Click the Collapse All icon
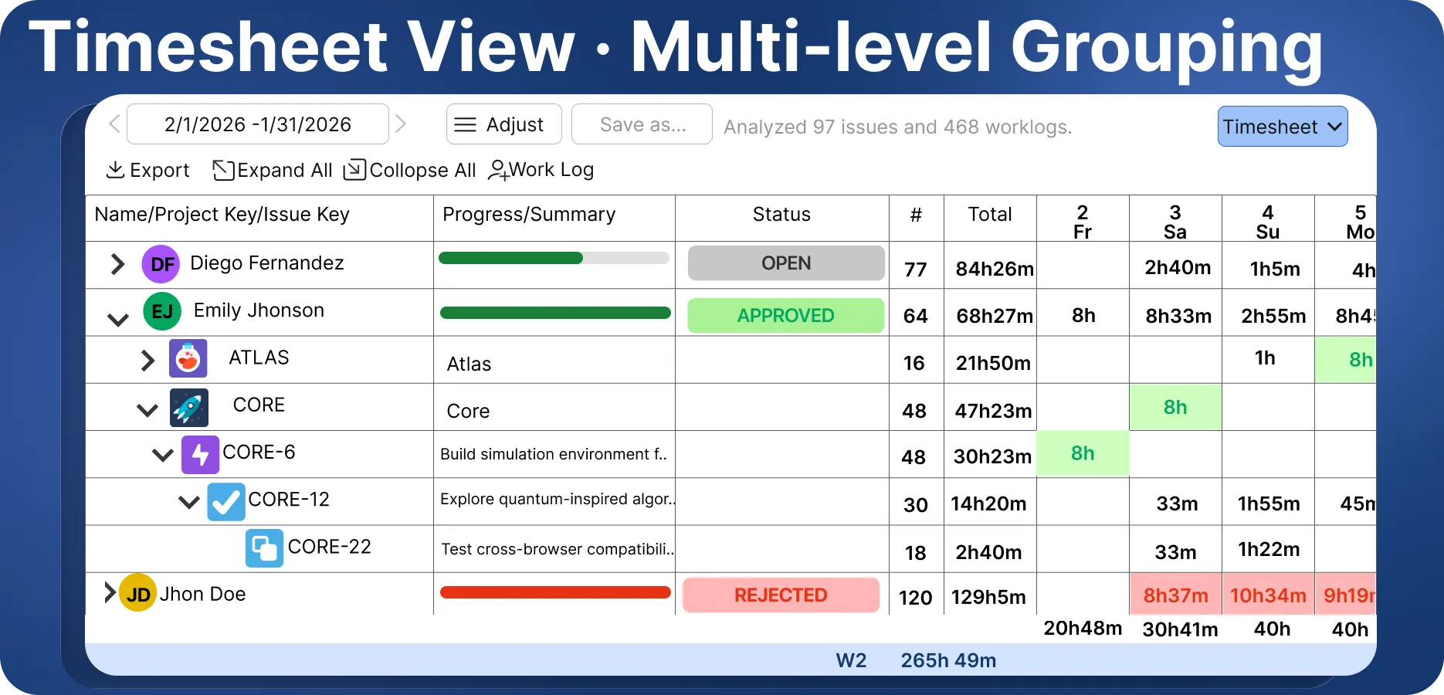The width and height of the screenshot is (1444, 695). coord(354,169)
